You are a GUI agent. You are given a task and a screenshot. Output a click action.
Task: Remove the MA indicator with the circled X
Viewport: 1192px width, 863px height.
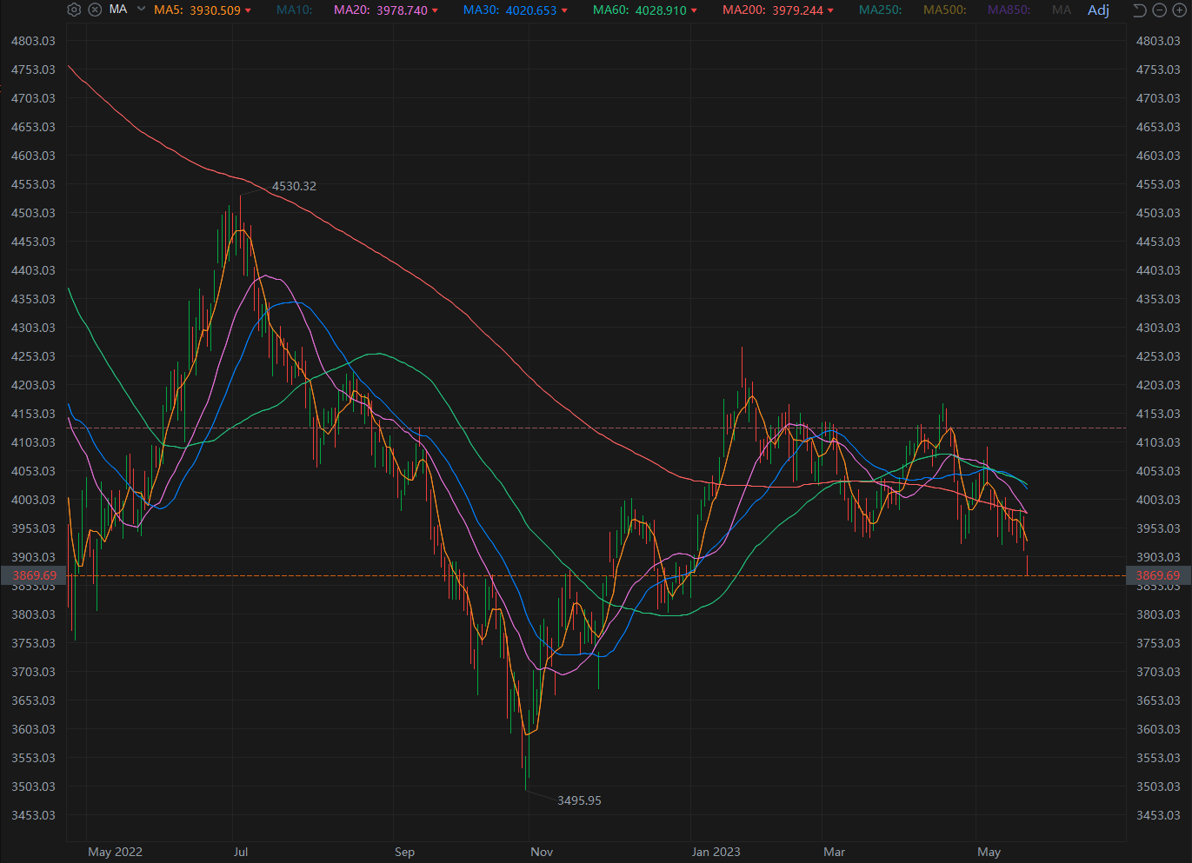95,10
